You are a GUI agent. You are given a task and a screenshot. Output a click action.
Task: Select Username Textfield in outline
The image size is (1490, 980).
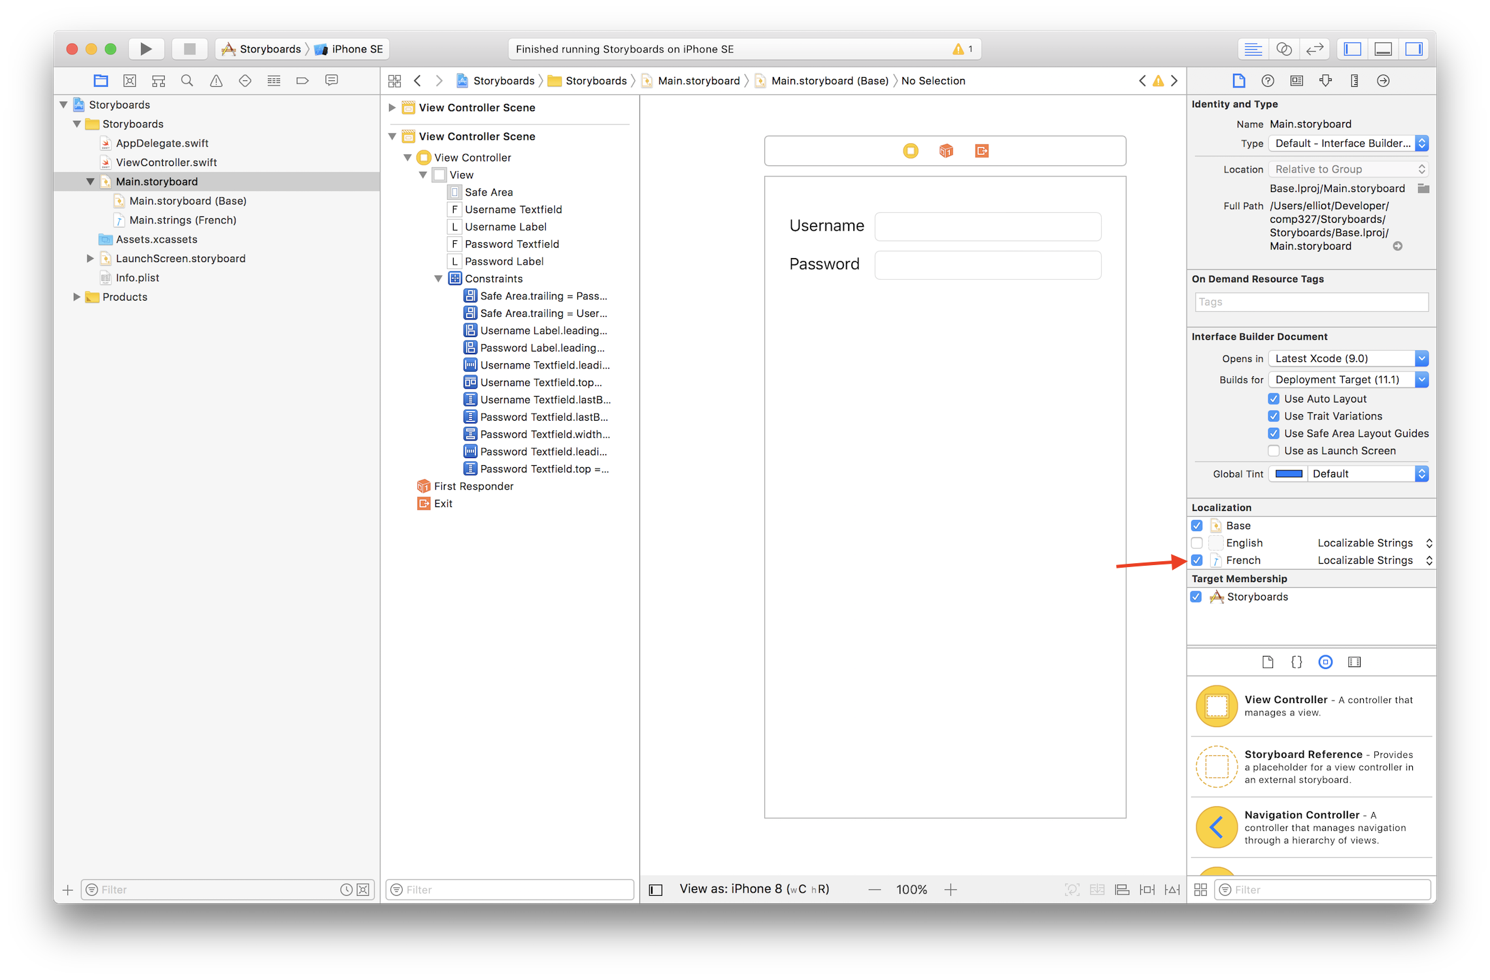click(x=513, y=210)
